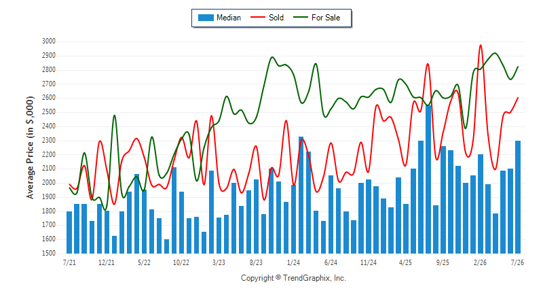Select the 7/26 x-axis date label
The height and width of the screenshot is (295, 543).
point(517,262)
